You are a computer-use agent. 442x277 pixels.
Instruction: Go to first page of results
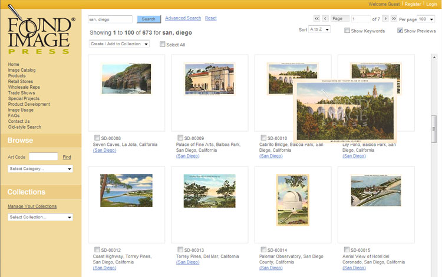click(316, 19)
